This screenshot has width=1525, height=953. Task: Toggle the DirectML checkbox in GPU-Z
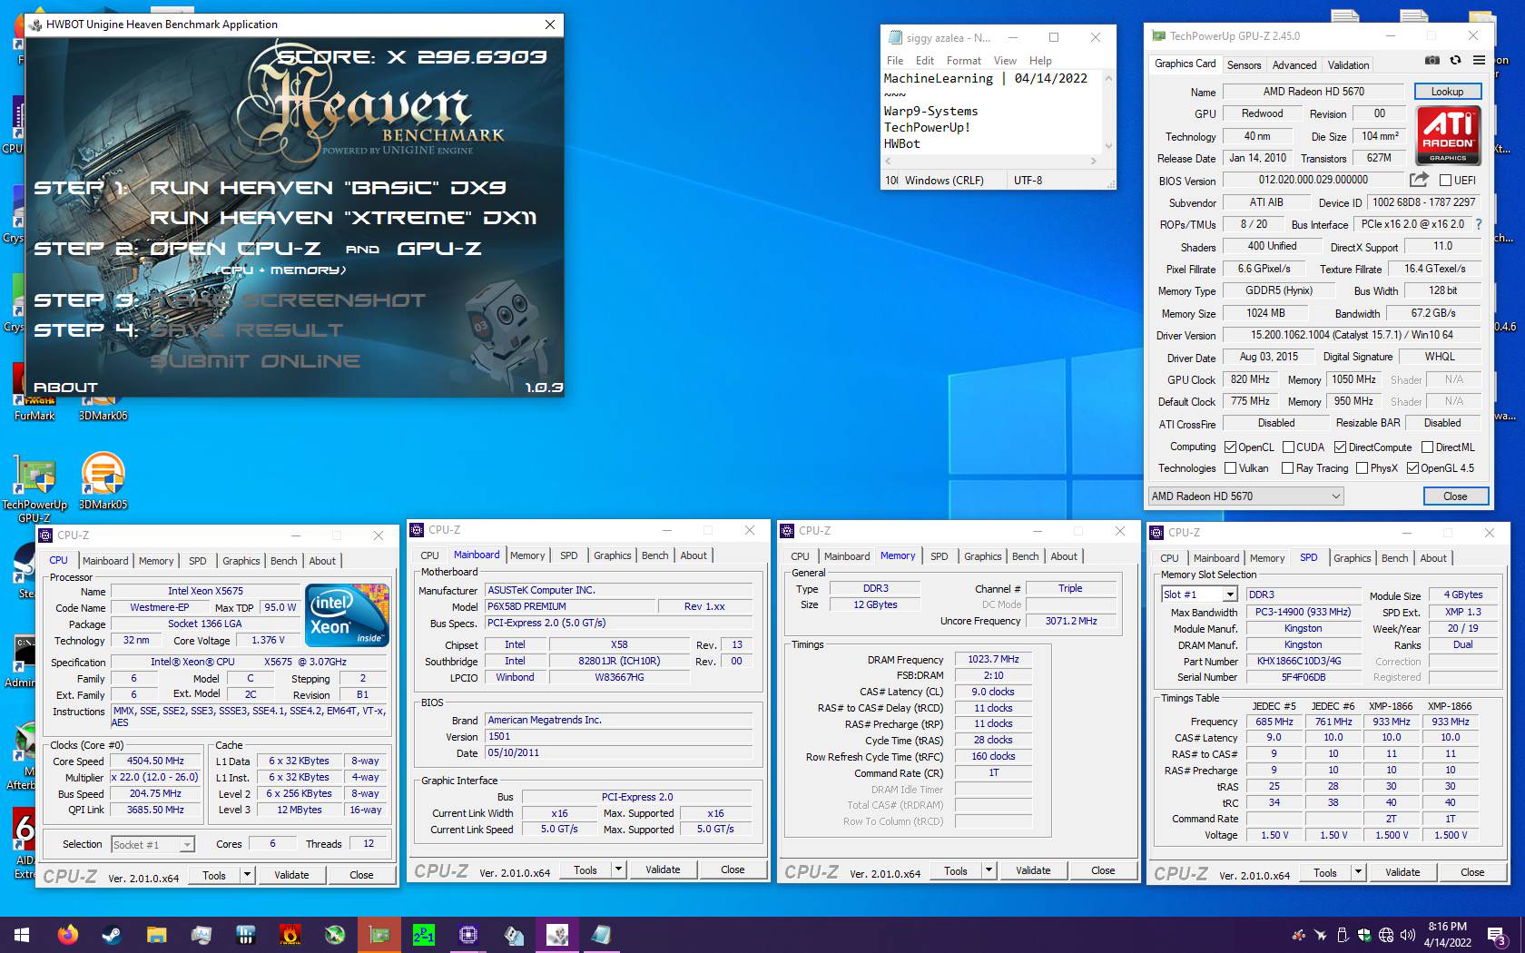coord(1427,447)
